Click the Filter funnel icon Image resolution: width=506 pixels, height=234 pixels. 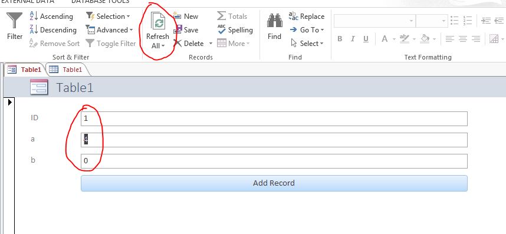(15, 21)
